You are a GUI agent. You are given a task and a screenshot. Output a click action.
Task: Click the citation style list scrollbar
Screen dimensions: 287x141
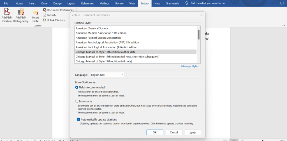(199, 34)
